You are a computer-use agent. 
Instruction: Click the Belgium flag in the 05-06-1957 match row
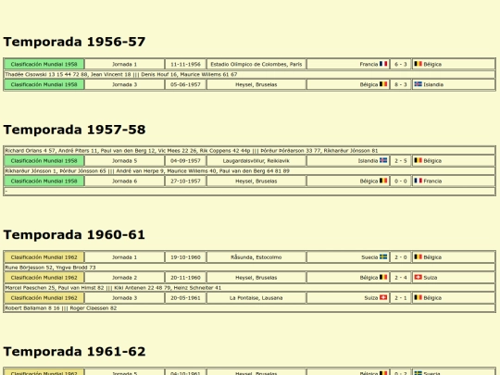[383, 84]
